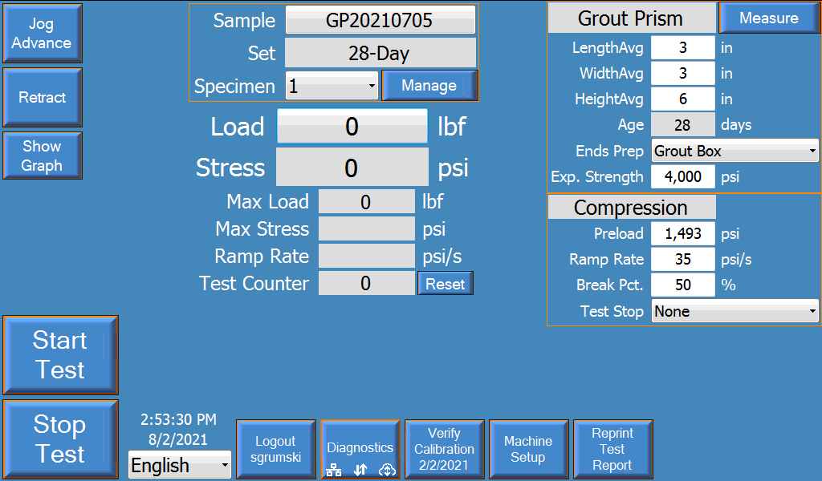Screen dimensions: 822x481
Task: Halt the run with Stop Test
Action: click(60, 439)
